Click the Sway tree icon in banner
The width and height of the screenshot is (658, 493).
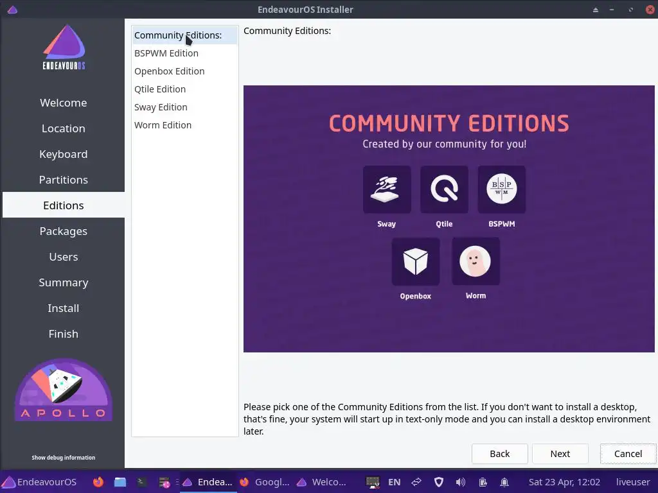tap(386, 189)
